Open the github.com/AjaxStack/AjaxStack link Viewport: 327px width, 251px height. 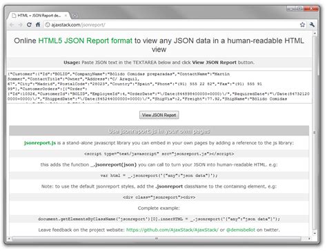pos(172,230)
